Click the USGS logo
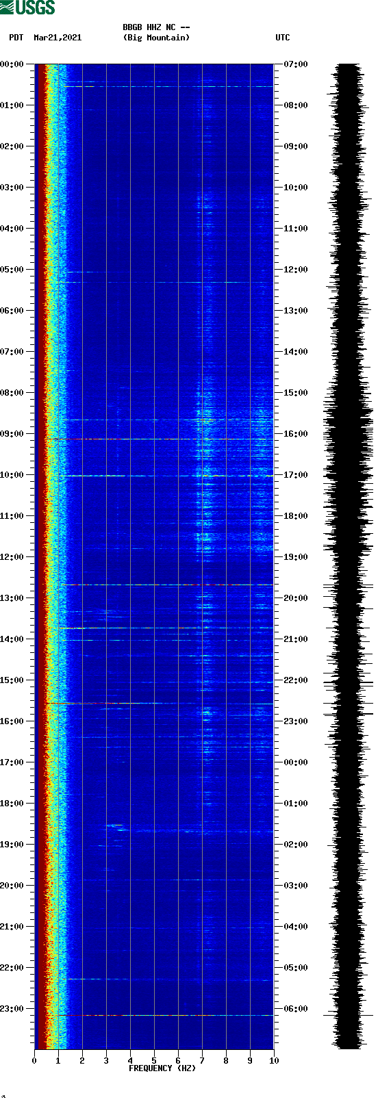 (x=27, y=8)
